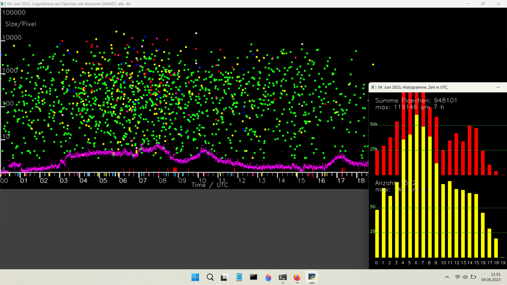Click the window icon in the Histogramme title bar

pos(374,87)
